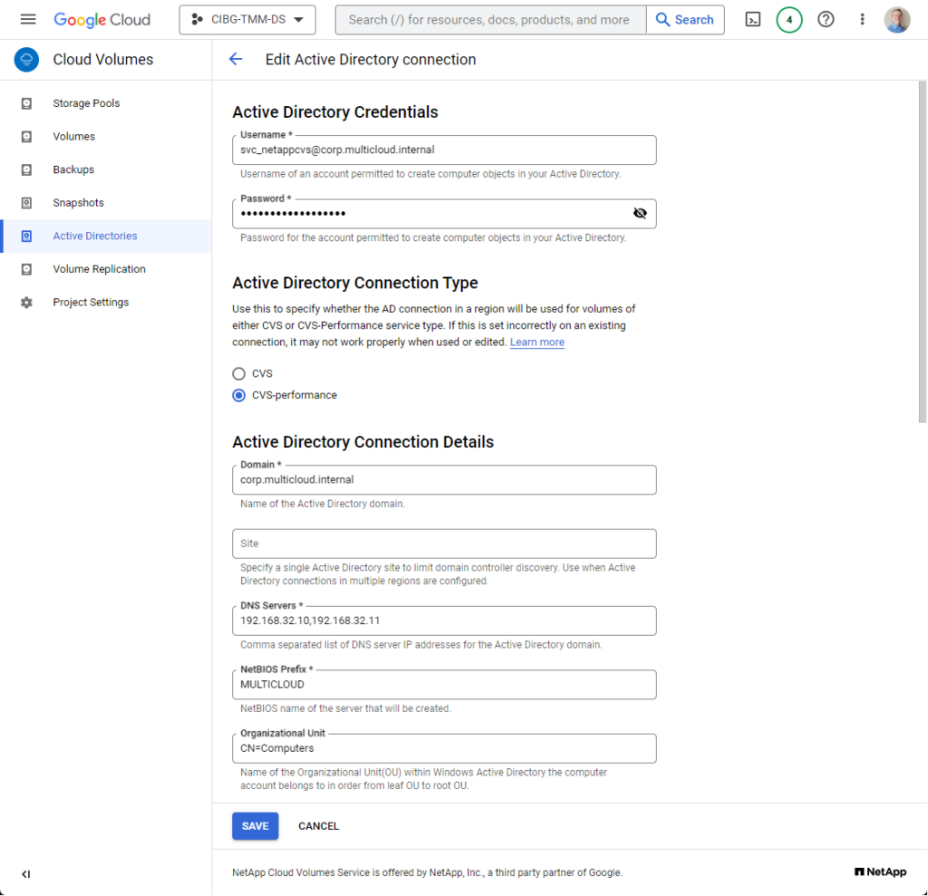Click the Cloud Volumes title text

103,59
